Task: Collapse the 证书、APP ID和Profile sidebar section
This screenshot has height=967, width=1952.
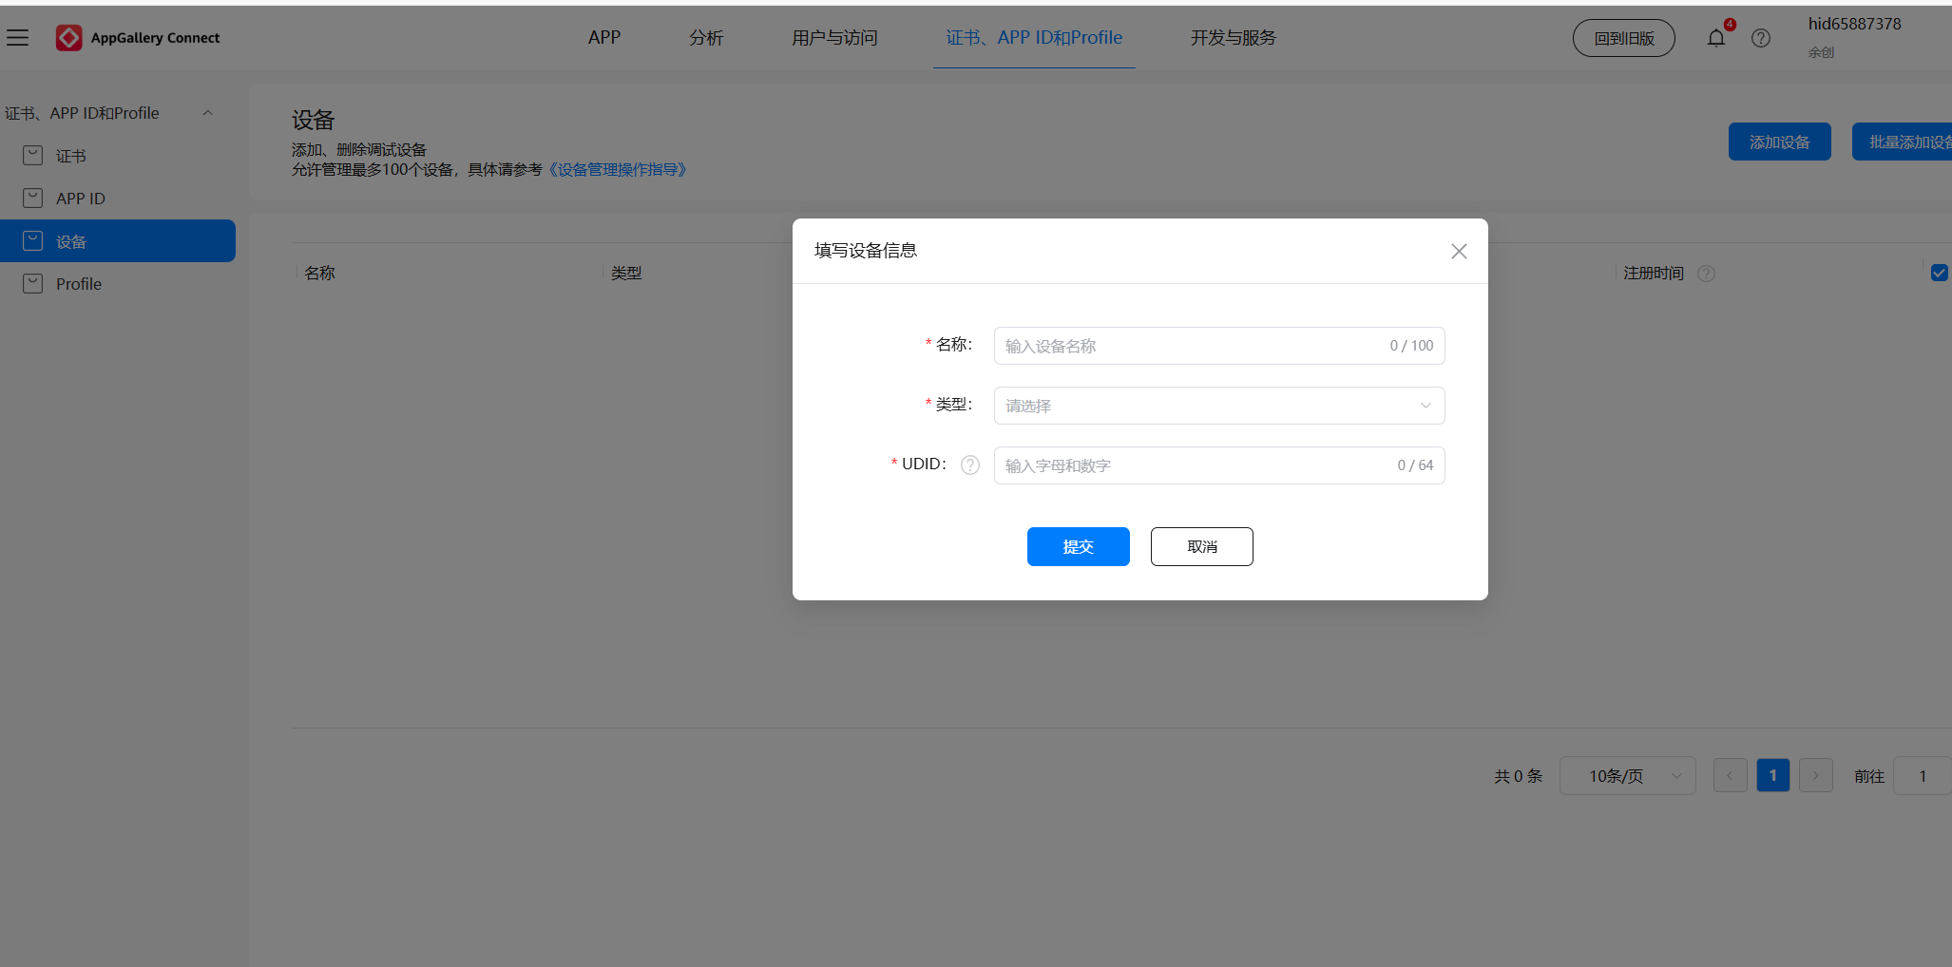Action: pos(208,113)
